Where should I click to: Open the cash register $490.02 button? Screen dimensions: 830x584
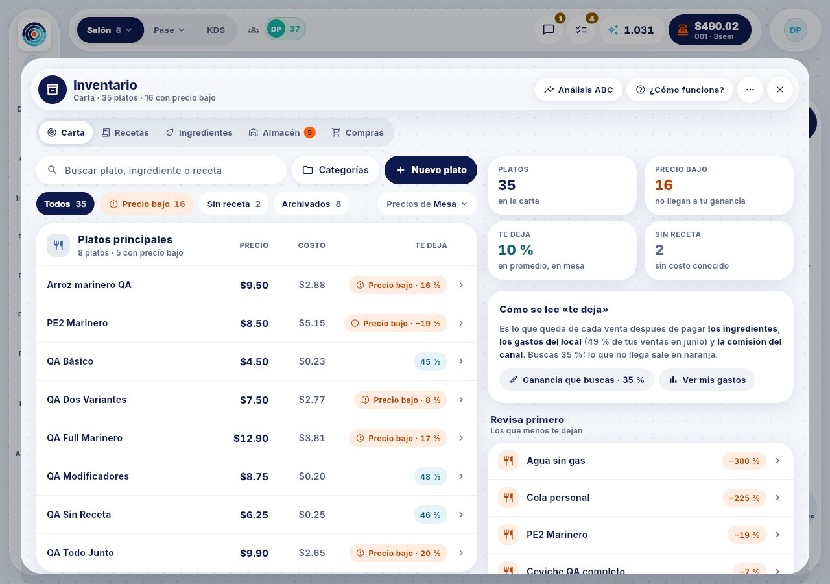click(x=709, y=30)
